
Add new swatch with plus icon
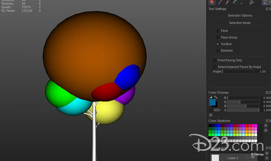(266, 130)
